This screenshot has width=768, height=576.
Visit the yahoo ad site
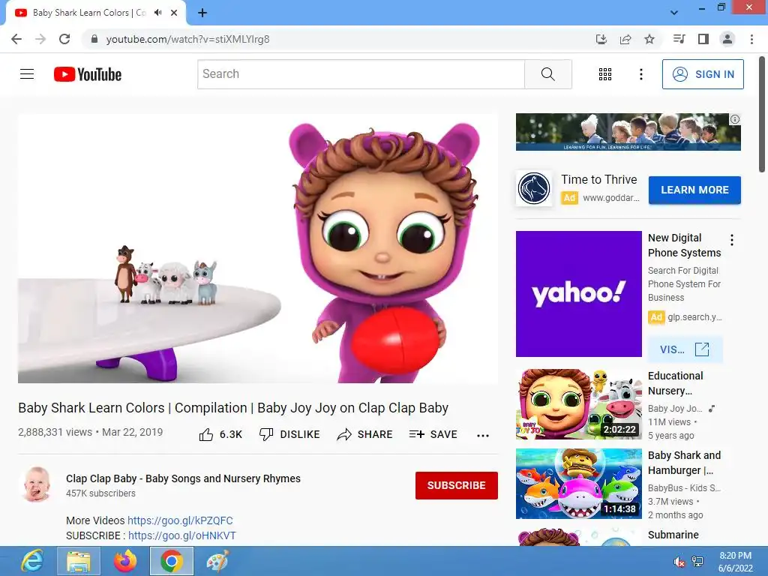point(685,349)
